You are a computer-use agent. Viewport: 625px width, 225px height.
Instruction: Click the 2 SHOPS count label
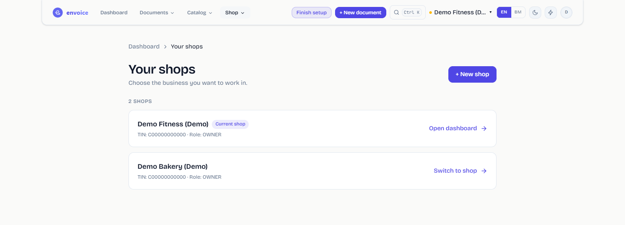tap(140, 101)
